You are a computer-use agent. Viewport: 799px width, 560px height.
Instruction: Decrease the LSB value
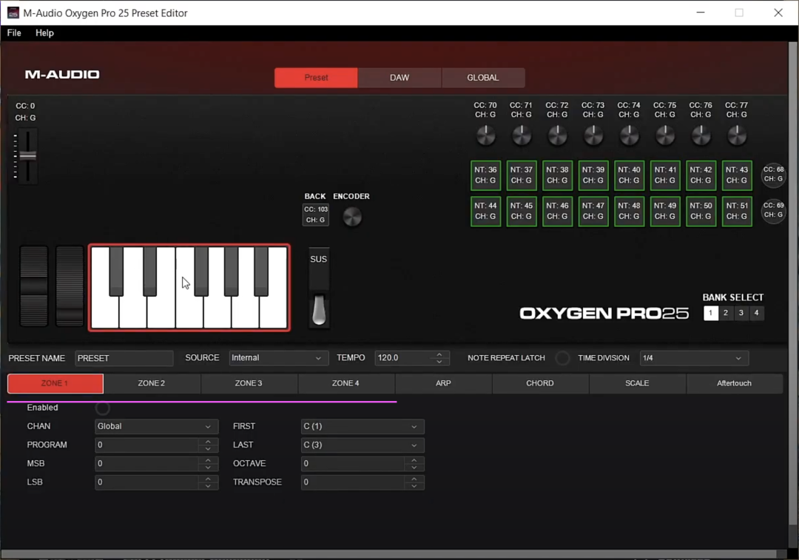[x=208, y=486]
